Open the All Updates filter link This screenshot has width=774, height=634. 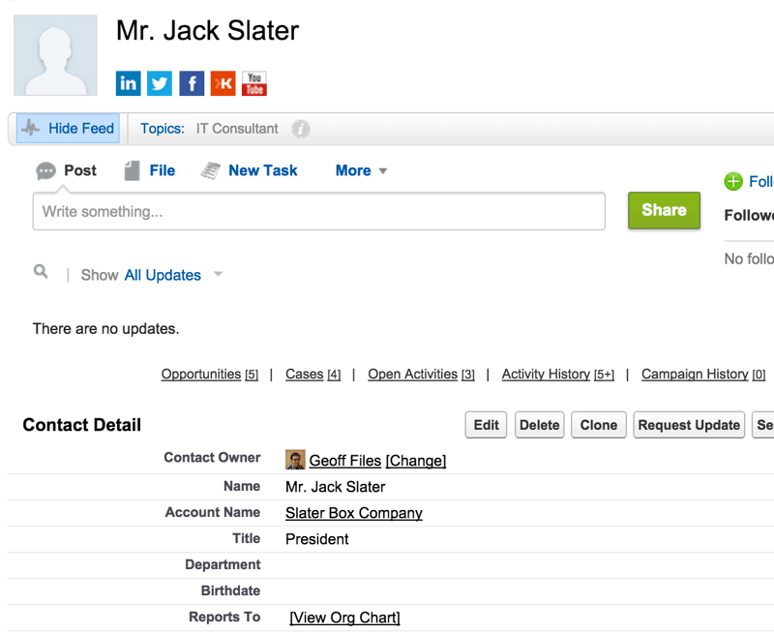pyautogui.click(x=163, y=275)
